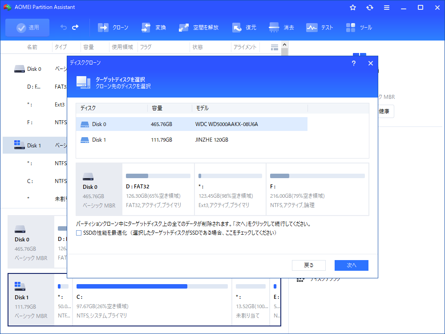
Task: Click フラグ column header
Action: 146,47
